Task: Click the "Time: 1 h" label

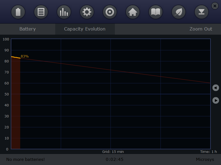Action: click(209, 152)
